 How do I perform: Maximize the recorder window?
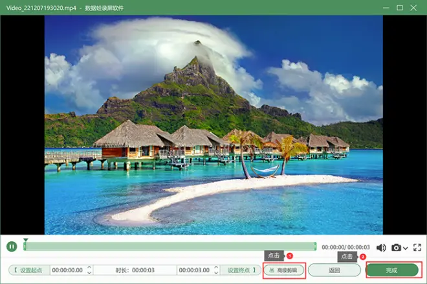click(x=400, y=8)
